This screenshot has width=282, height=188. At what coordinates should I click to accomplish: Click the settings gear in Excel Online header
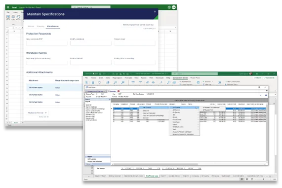click(169, 7)
